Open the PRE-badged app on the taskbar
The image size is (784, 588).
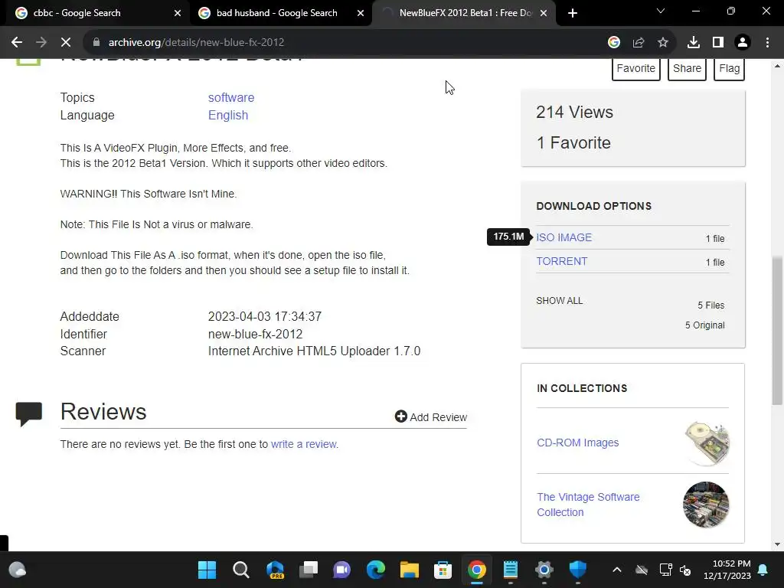point(275,570)
